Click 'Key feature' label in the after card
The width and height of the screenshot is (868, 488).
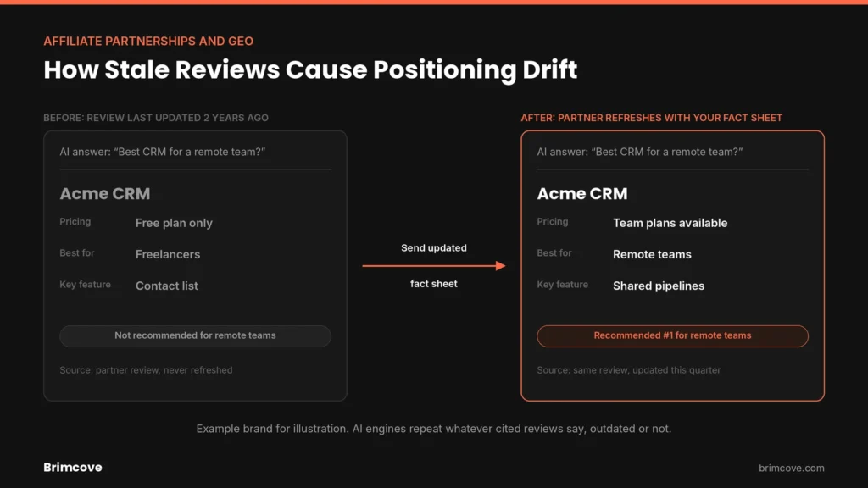[563, 285]
